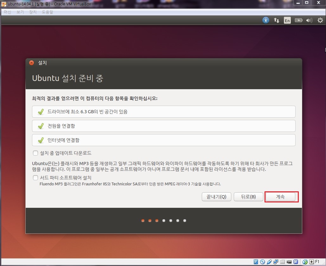
Task: Click the sound volume speaker icon
Action: pos(309,20)
